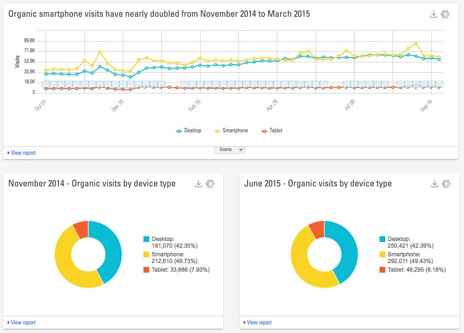Screen dimensions: 464x333
Task: Open settings gear for the line chart
Action: point(445,14)
